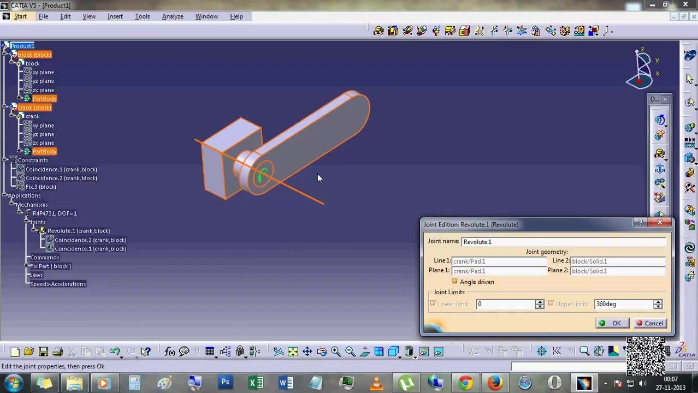Click the Undo icon

[x=115, y=352]
